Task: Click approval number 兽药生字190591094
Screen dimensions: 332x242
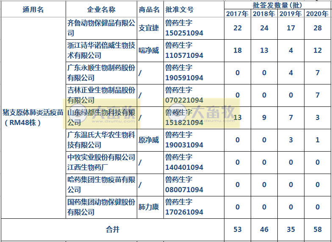Action: [184, 73]
